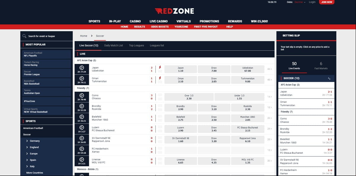The image size is (356, 176).
Task: Open RESULTS in red submenu
Action: [x=139, y=27]
